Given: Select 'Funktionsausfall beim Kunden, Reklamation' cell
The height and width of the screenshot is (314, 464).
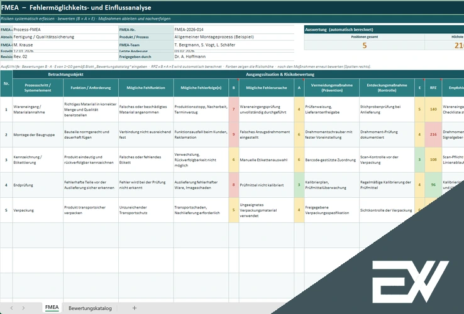Looking at the screenshot, I should 201,135.
